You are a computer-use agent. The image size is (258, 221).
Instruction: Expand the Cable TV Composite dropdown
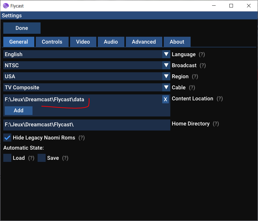pos(86,88)
